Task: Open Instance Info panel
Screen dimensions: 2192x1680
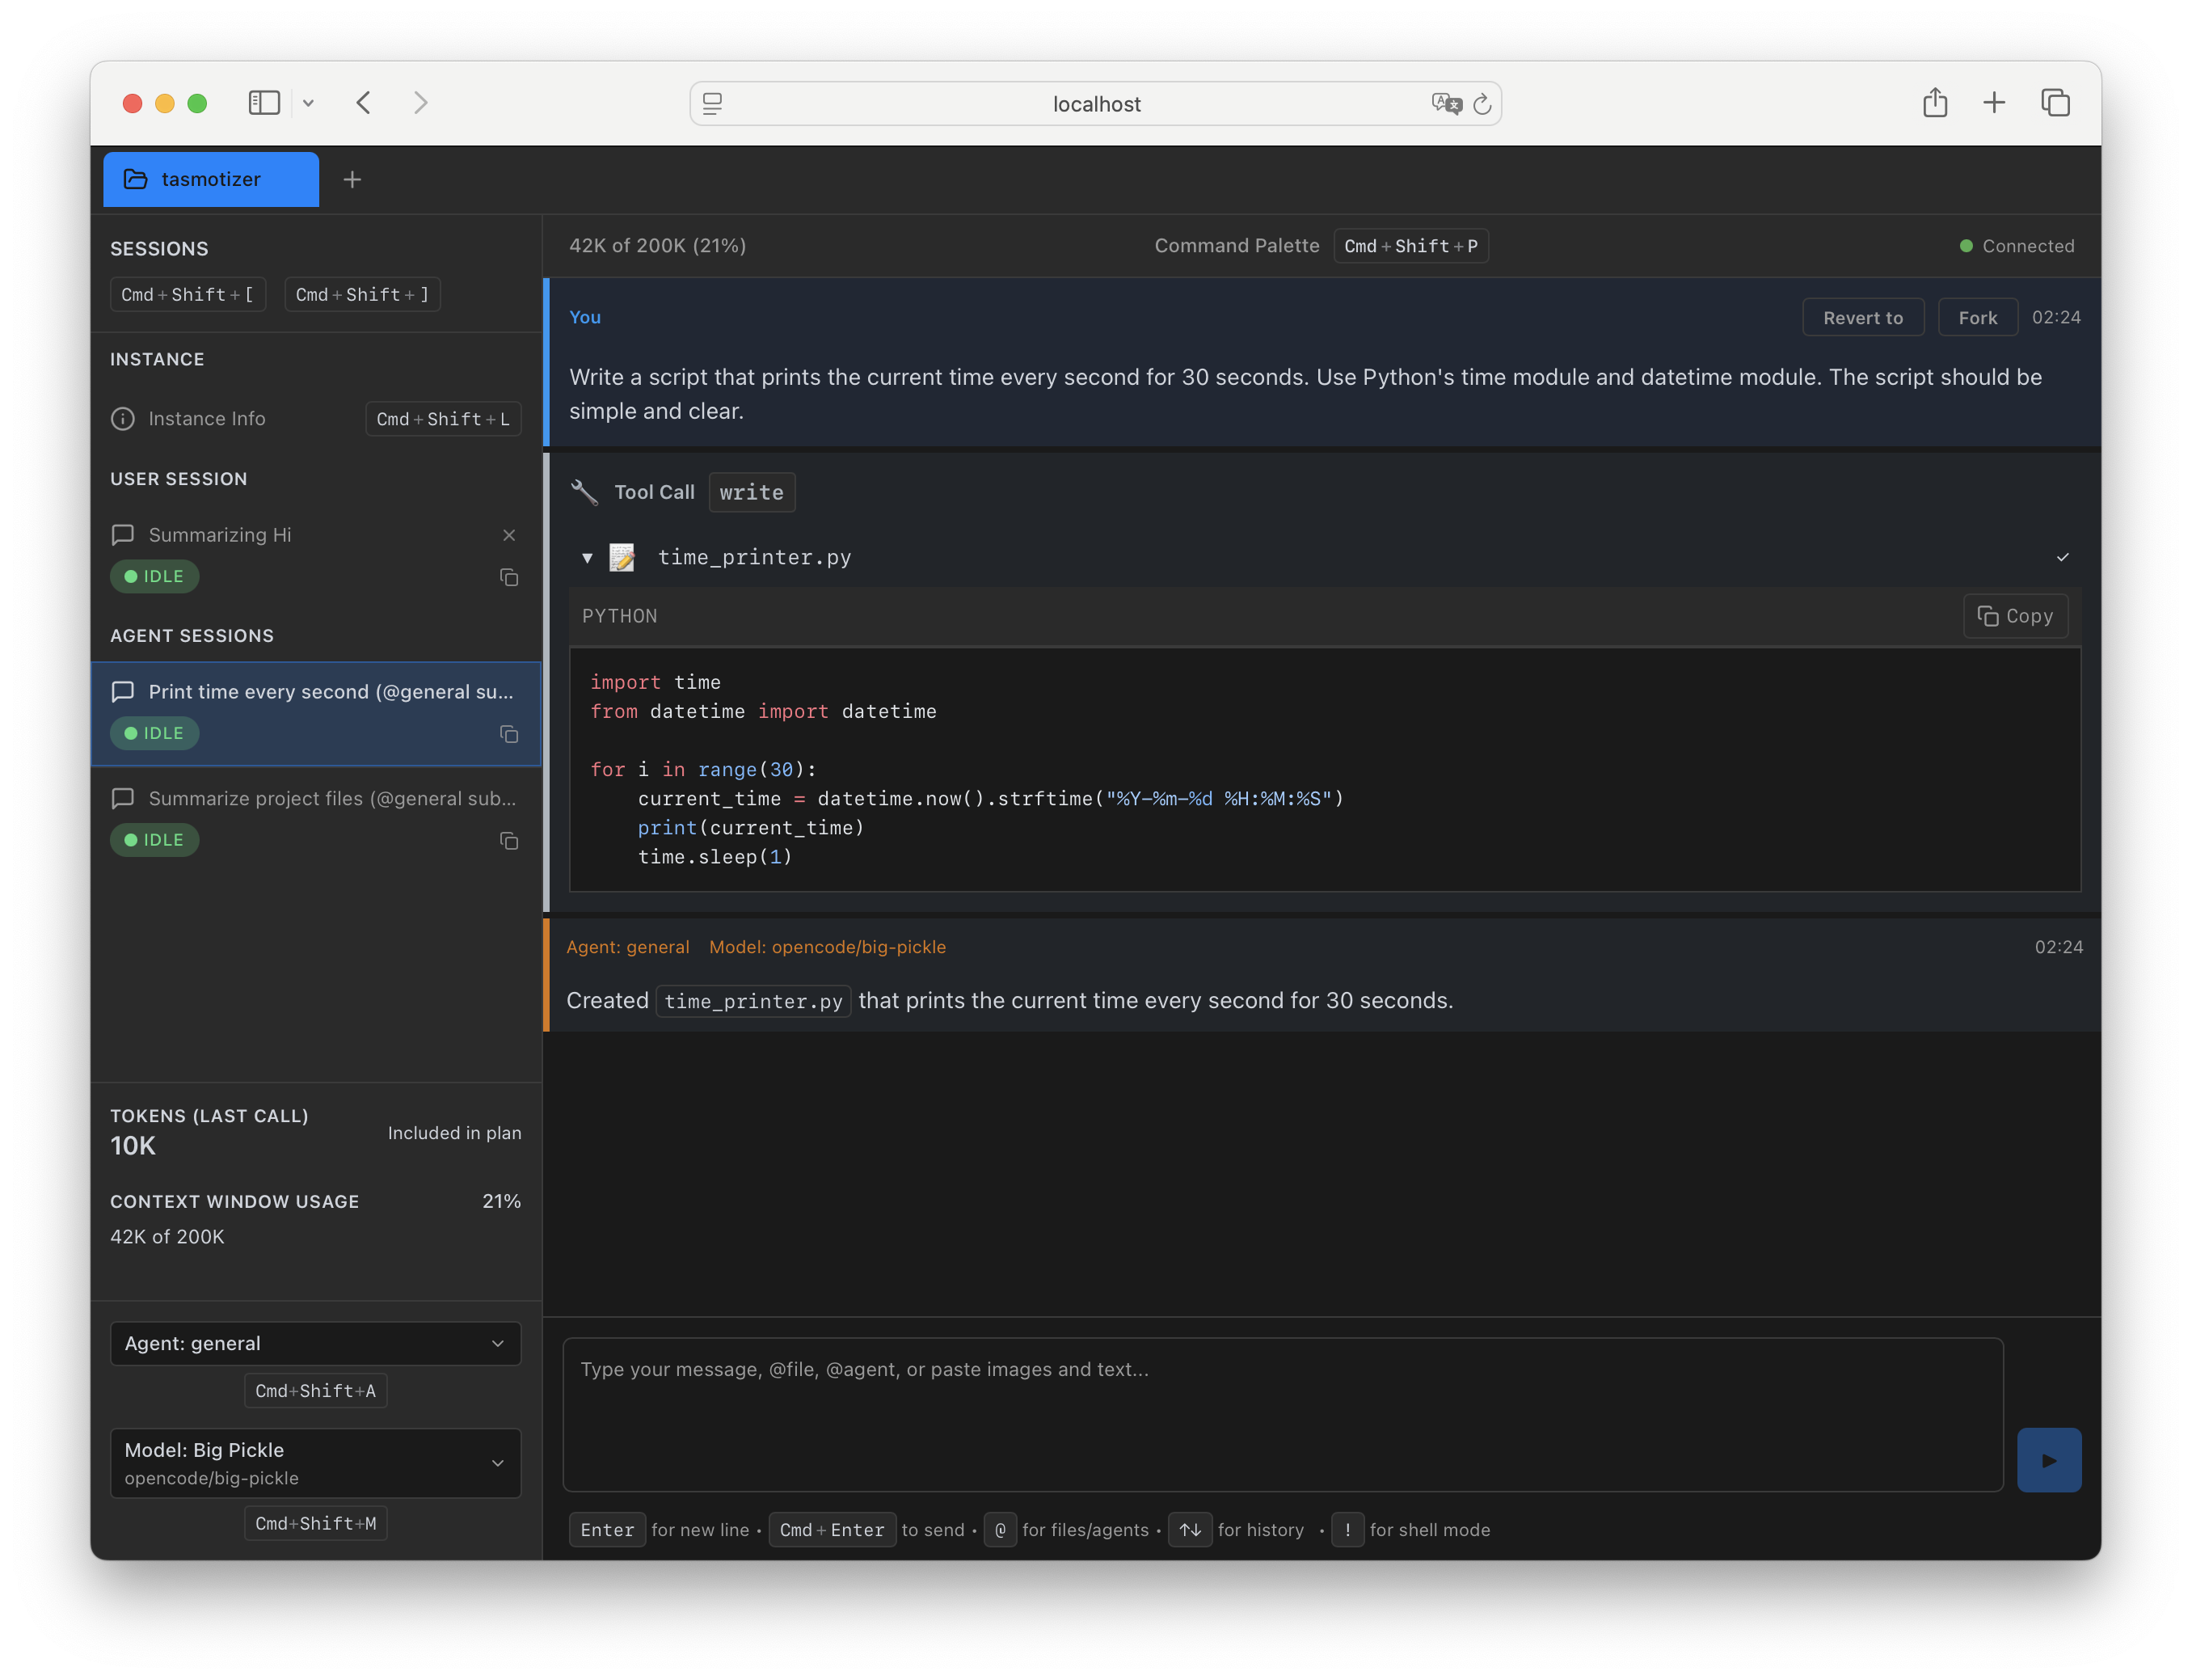Action: [x=207, y=419]
